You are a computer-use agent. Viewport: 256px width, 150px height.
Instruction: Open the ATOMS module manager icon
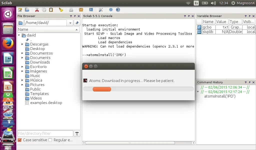(81, 10)
